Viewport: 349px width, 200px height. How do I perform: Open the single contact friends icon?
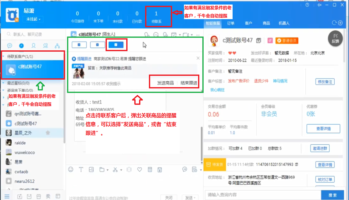[x=34, y=46]
